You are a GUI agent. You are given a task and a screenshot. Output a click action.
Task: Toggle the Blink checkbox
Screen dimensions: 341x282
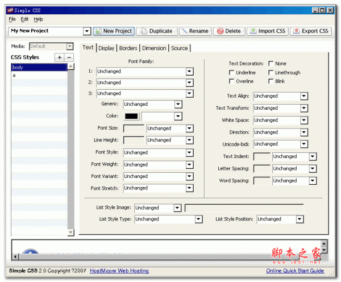coord(271,81)
